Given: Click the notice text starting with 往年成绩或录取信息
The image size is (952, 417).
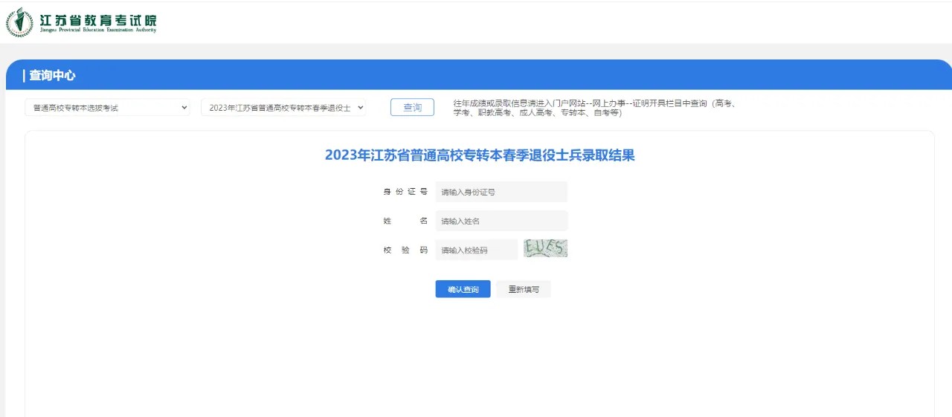Looking at the screenshot, I should point(595,108).
